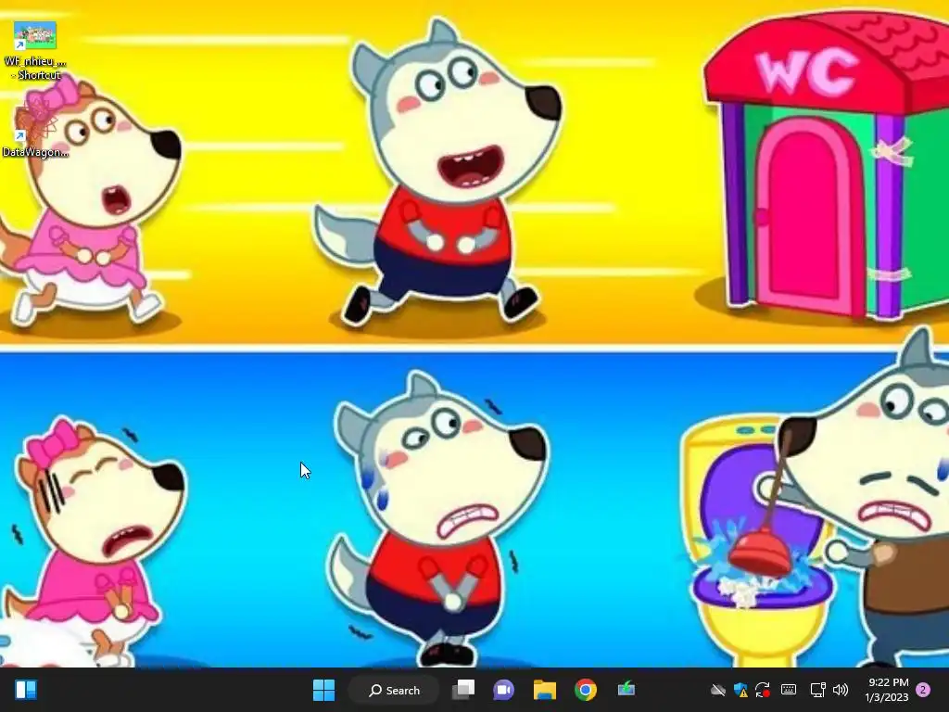Viewport: 949px width, 712px height.
Task: Click the OneDrive cloud tray icon
Action: (718, 690)
